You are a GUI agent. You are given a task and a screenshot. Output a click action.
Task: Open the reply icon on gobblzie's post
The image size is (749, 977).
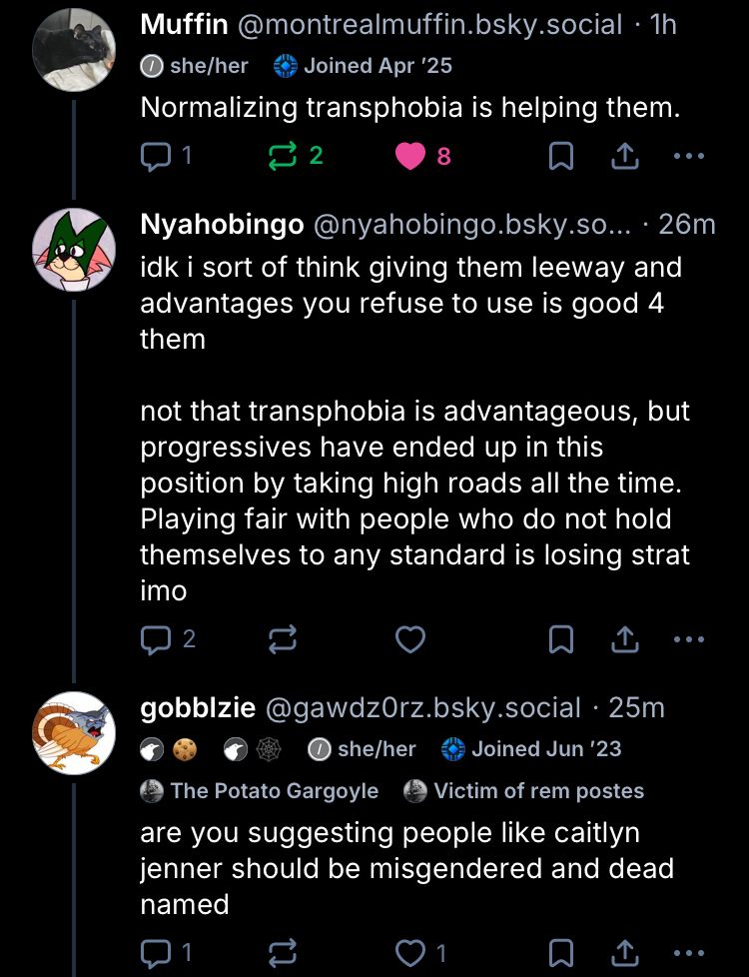(x=155, y=951)
